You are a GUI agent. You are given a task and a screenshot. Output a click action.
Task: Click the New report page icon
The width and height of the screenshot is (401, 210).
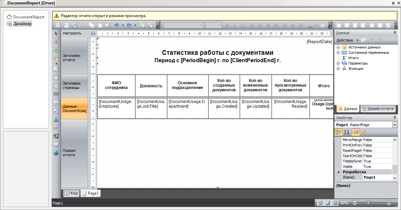[x=58, y=25]
